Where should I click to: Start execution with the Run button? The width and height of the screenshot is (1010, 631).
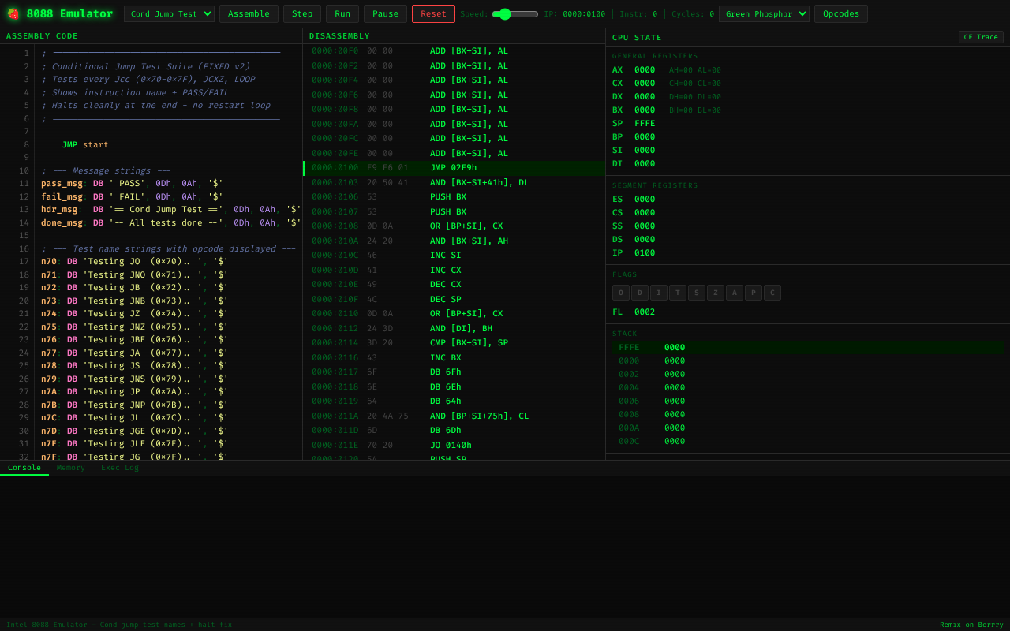tap(342, 13)
